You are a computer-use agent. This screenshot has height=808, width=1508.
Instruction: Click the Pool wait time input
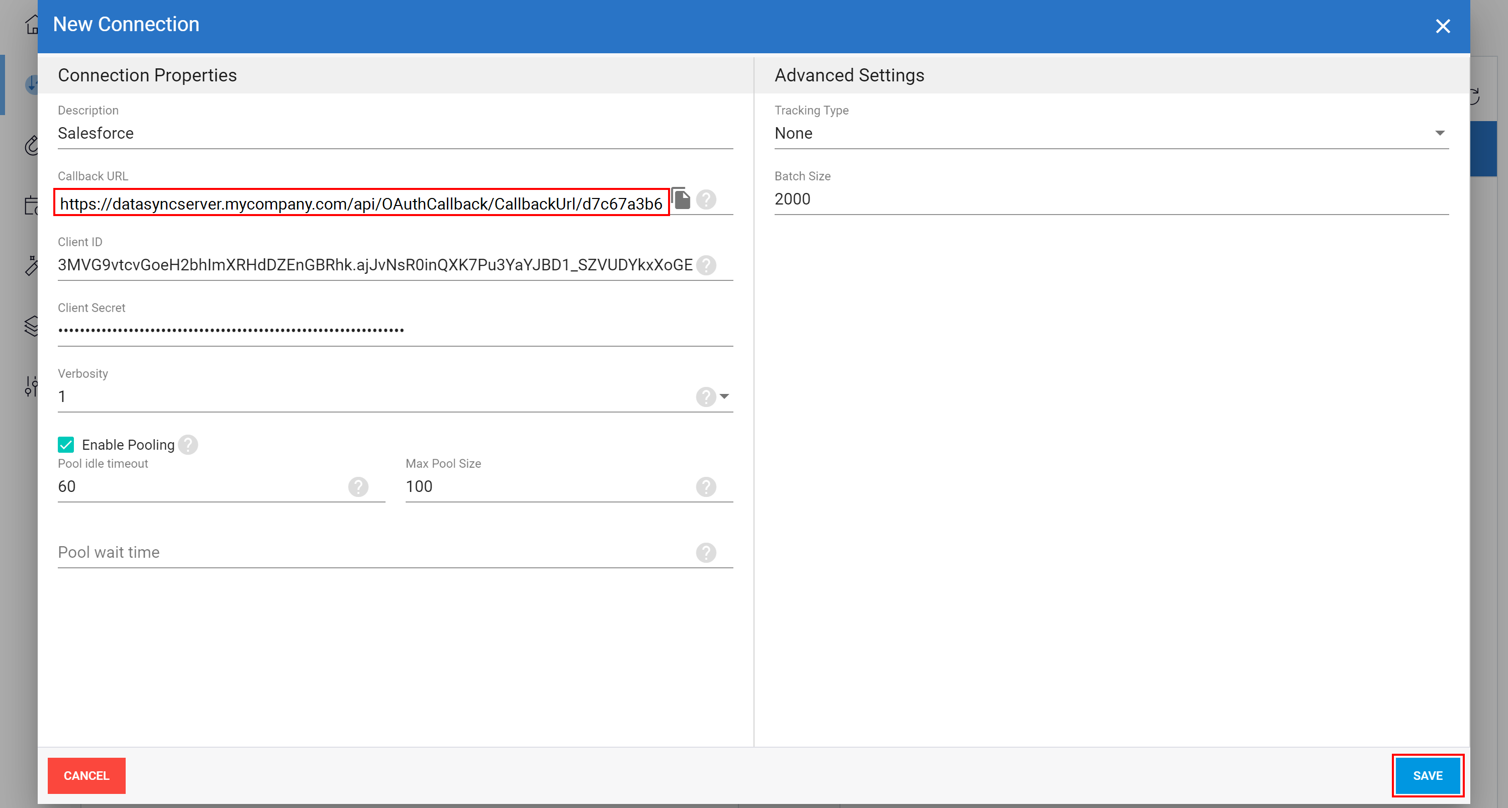pyautogui.click(x=374, y=552)
